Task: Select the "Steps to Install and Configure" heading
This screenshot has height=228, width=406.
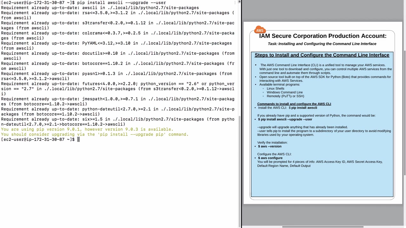Action: pyautogui.click(x=322, y=55)
